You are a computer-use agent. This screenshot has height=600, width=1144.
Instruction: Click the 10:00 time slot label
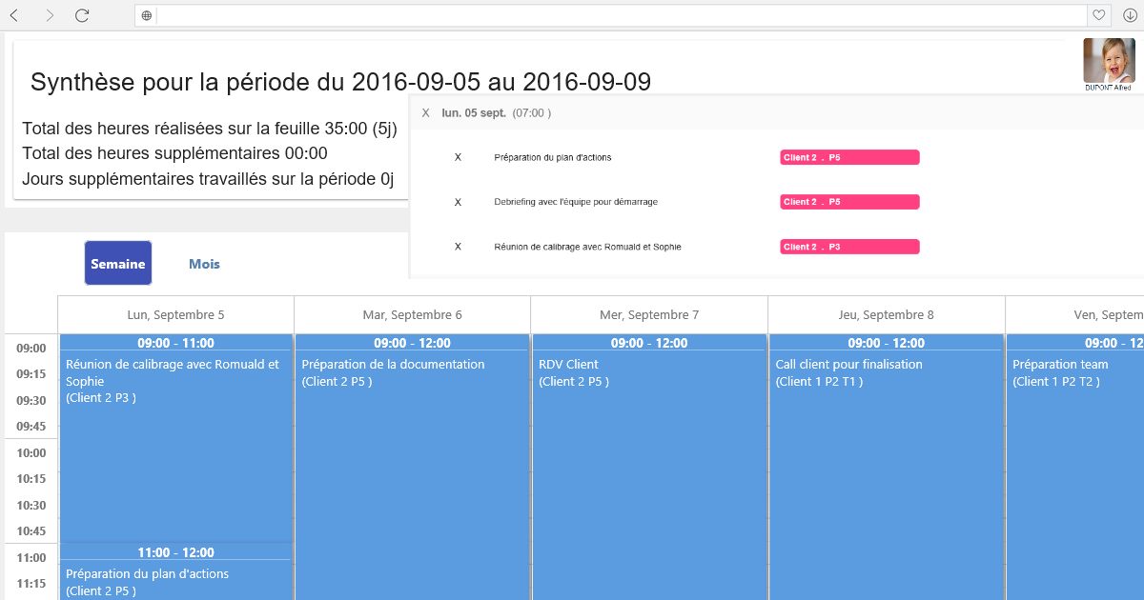click(x=31, y=453)
